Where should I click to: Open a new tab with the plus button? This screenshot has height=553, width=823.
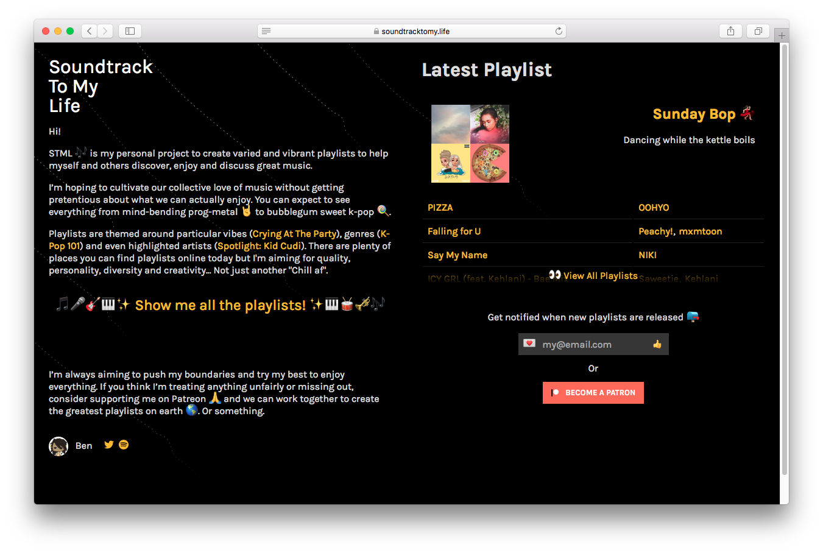coord(782,34)
